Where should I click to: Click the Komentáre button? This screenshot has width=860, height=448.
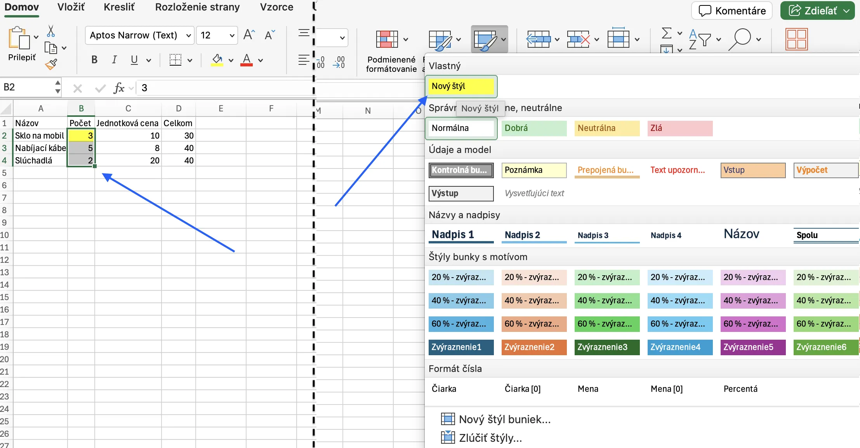732,10
